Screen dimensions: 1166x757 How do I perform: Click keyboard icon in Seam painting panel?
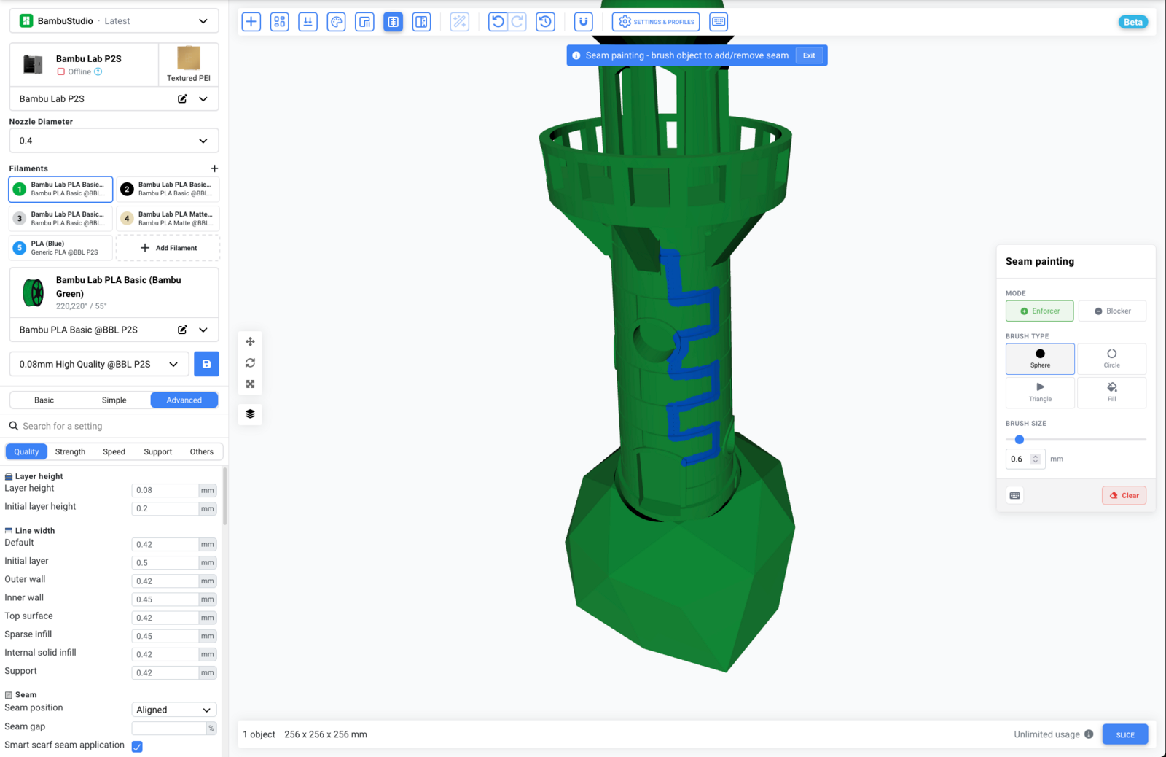coord(1015,496)
